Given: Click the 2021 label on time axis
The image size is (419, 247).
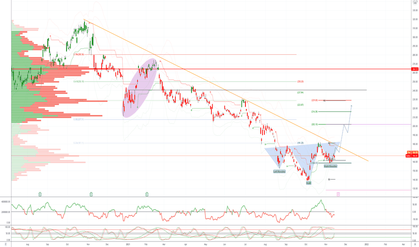Looking at the screenshot, I should pyautogui.click(x=128, y=244).
